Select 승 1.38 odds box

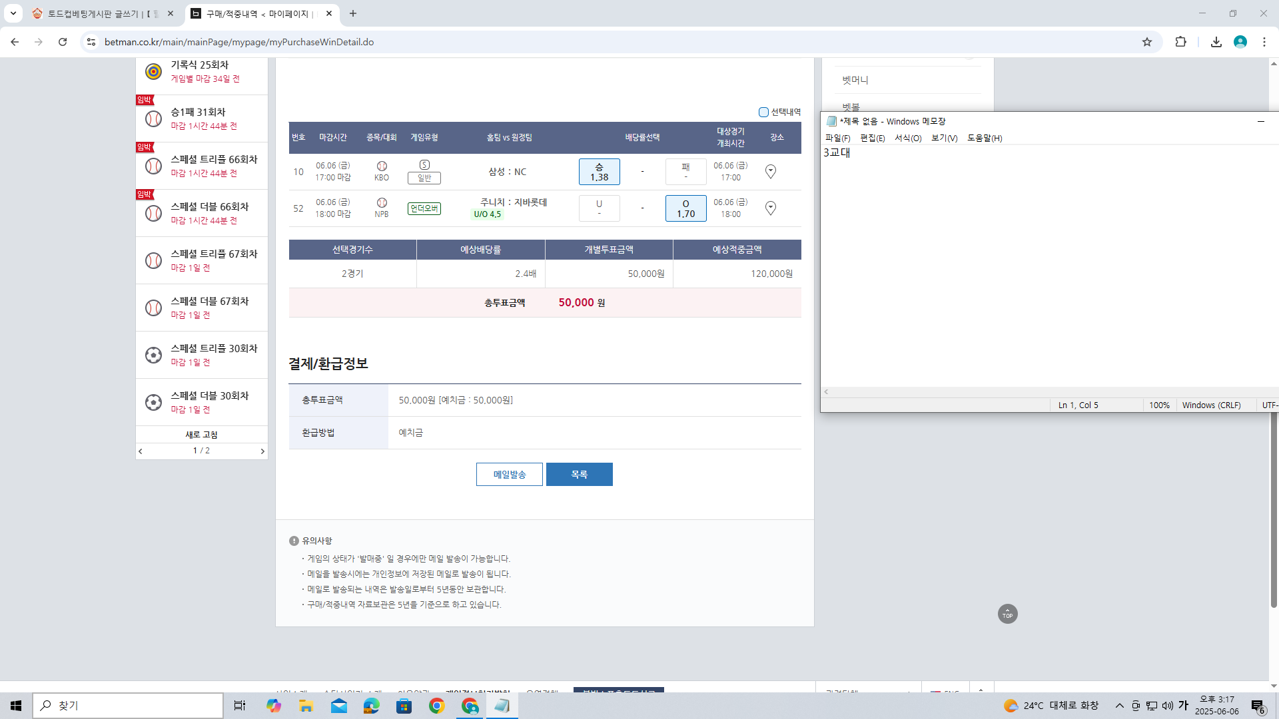pos(599,172)
